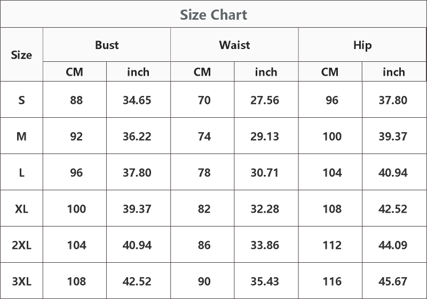Click the 2XL size row label
The height and width of the screenshot is (299, 427).
pos(21,245)
